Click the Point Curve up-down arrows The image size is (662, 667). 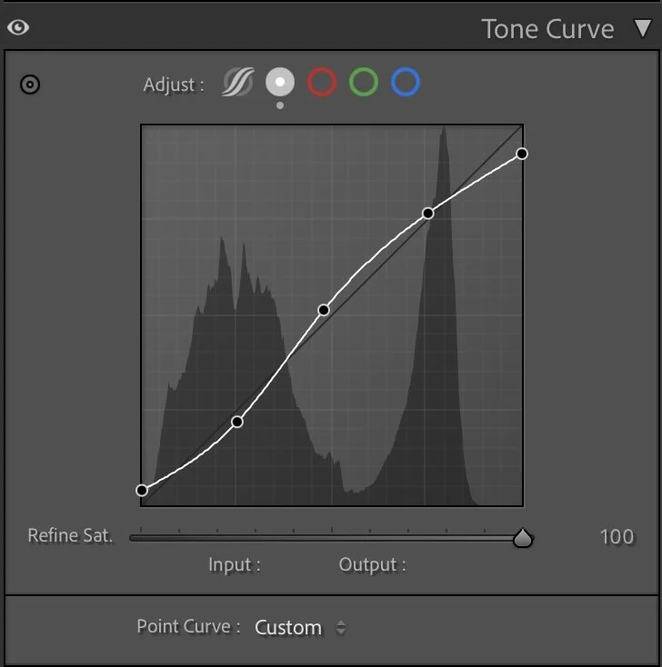tap(341, 627)
